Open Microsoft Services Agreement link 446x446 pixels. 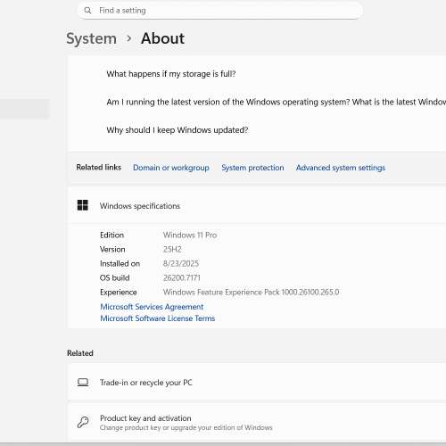click(152, 307)
